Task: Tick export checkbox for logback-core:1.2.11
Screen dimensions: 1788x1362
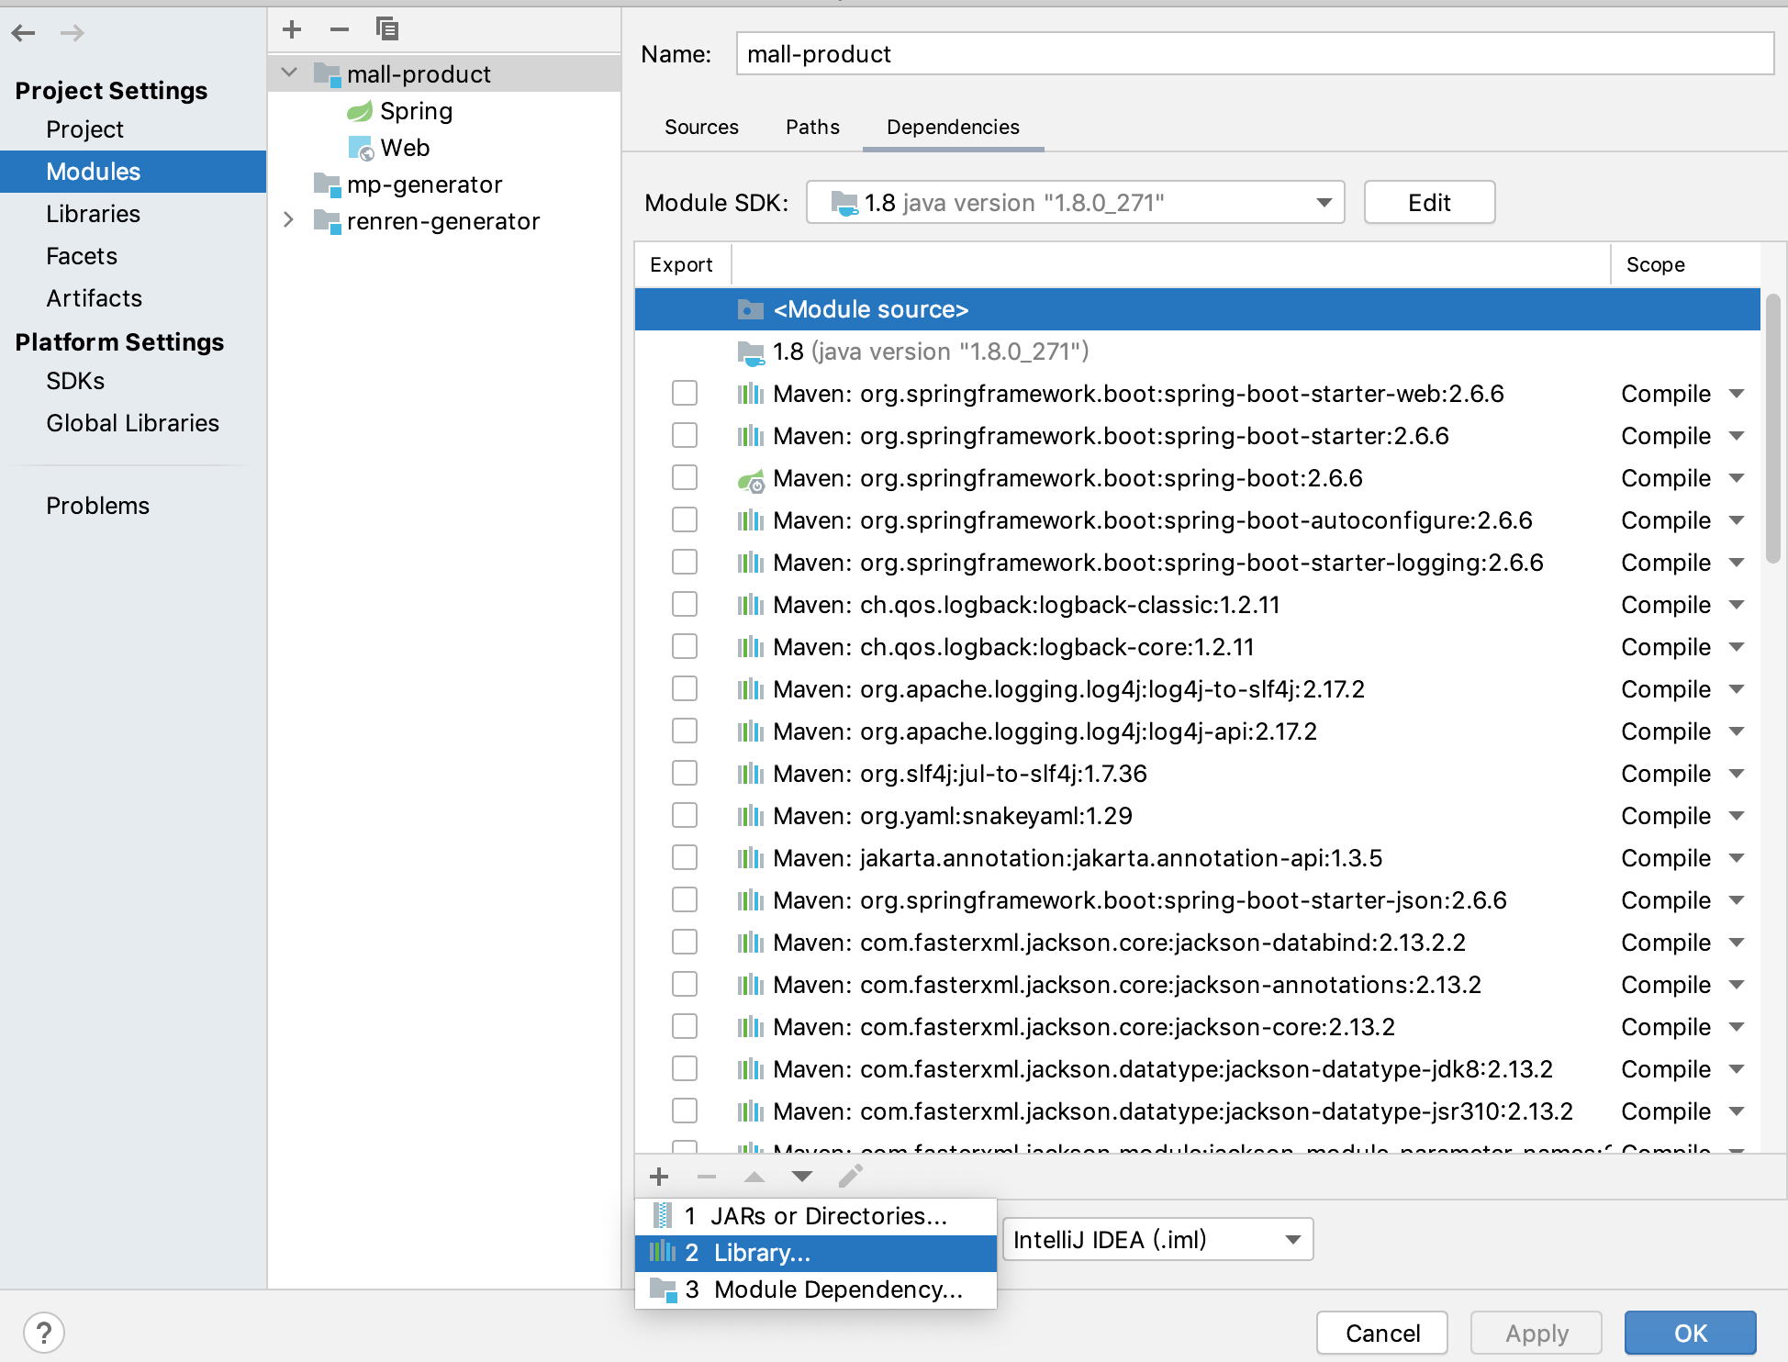Action: point(685,646)
